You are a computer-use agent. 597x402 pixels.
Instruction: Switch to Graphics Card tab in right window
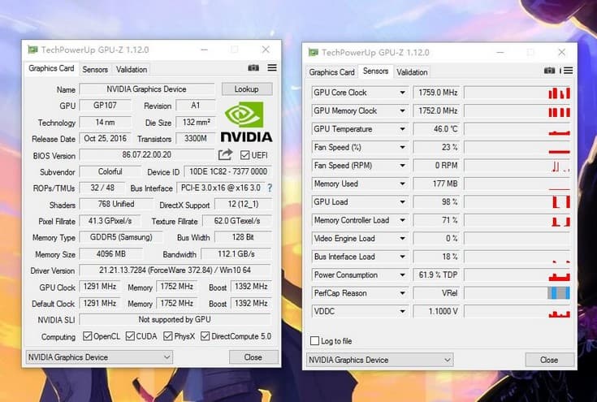pyautogui.click(x=331, y=72)
